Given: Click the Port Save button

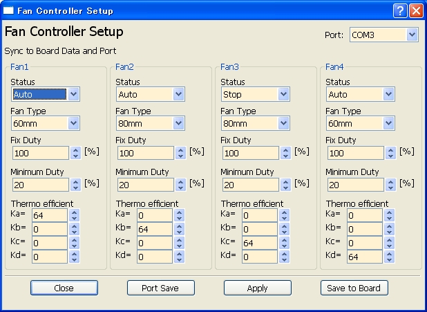Looking at the screenshot, I should click(x=161, y=288).
